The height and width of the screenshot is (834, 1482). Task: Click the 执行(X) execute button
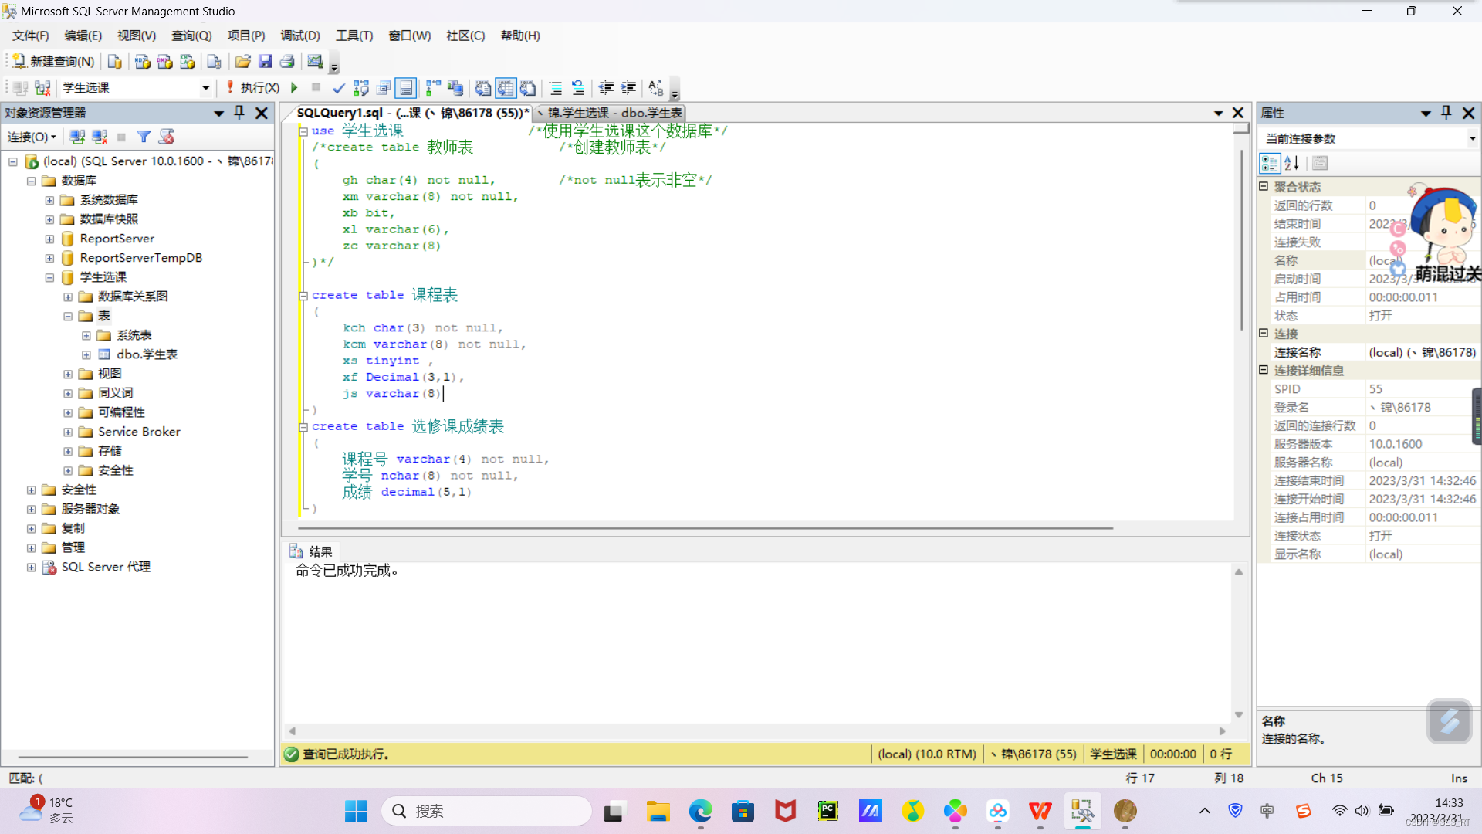pos(253,88)
